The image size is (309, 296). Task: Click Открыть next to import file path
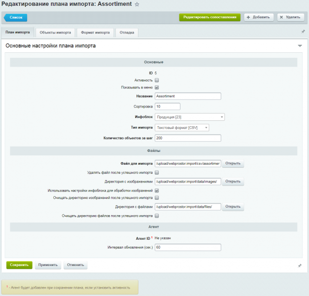[x=233, y=164]
